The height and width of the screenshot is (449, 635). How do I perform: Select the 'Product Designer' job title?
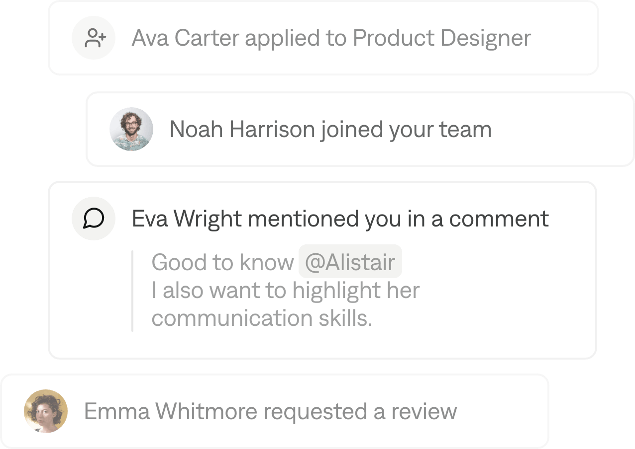tap(441, 38)
